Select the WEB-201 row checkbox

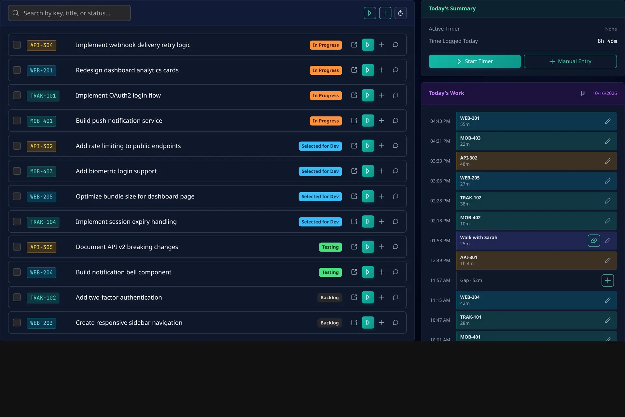coord(17,70)
